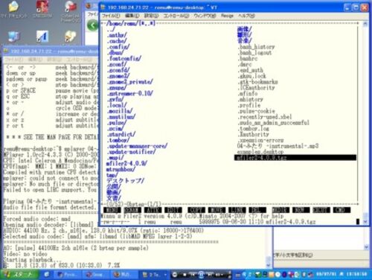Click the blue letter A desktop icon

(42, 36)
